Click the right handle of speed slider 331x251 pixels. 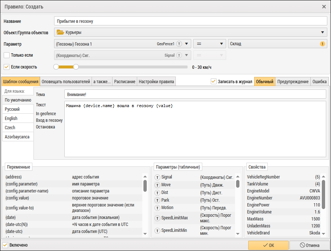click(76, 67)
